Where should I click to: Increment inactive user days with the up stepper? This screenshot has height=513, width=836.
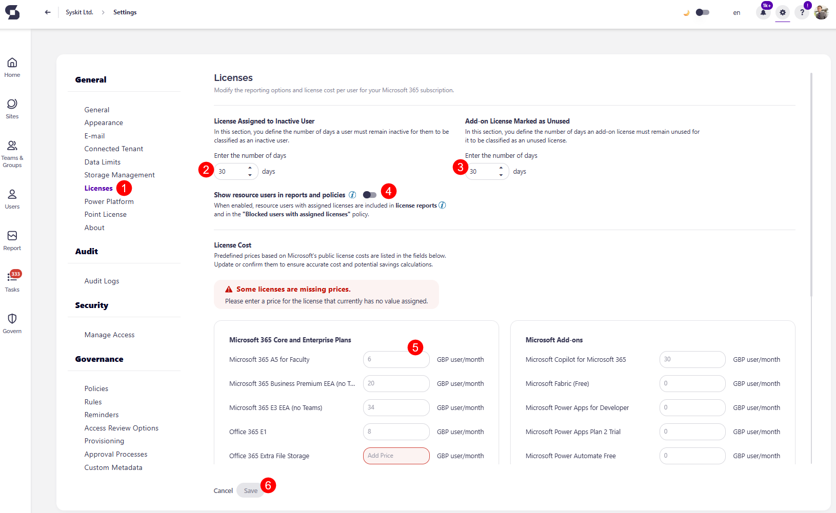250,168
